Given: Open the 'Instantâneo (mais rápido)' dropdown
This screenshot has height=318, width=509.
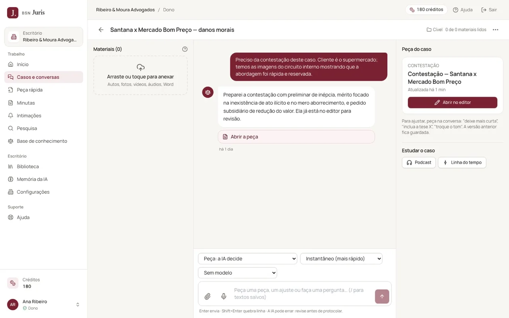Looking at the screenshot, I should [x=341, y=258].
